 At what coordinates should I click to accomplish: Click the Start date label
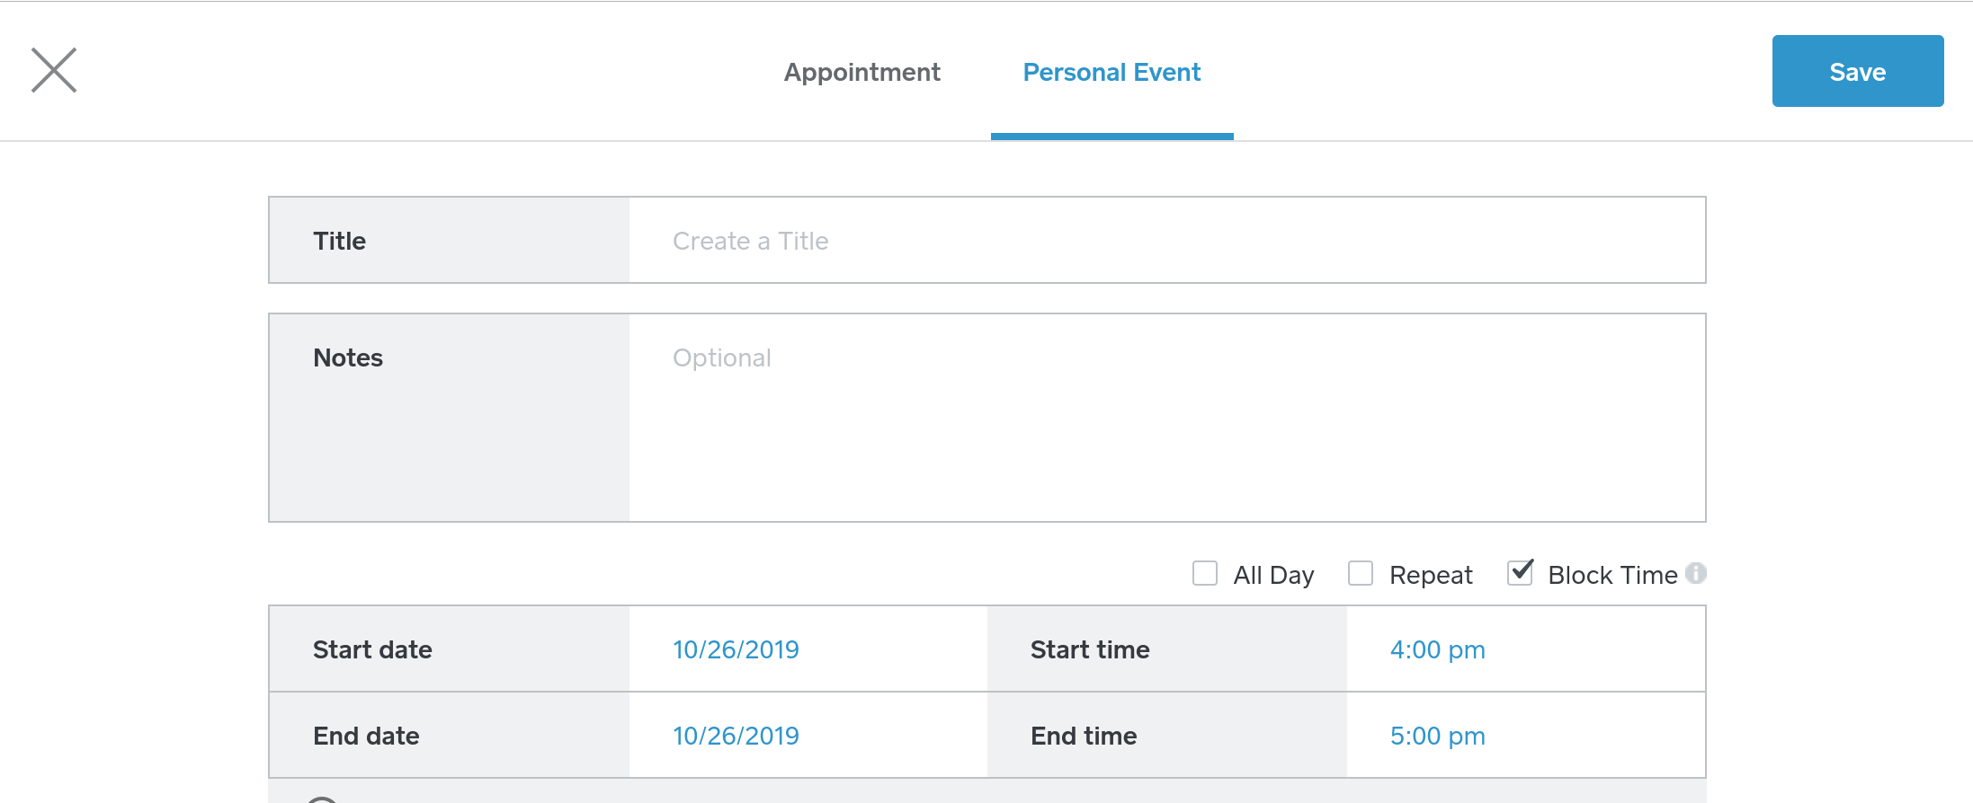coord(372,649)
